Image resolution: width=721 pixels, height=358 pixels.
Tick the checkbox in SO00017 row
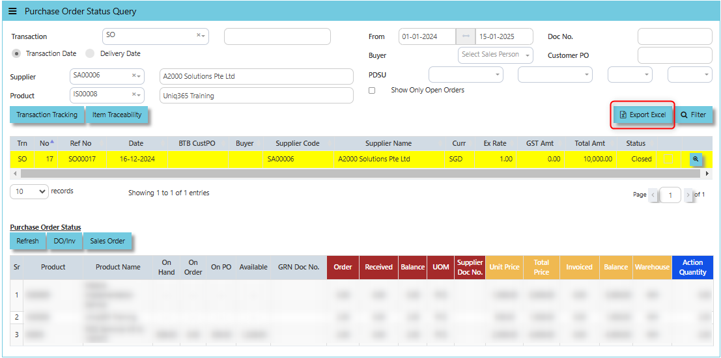click(668, 159)
